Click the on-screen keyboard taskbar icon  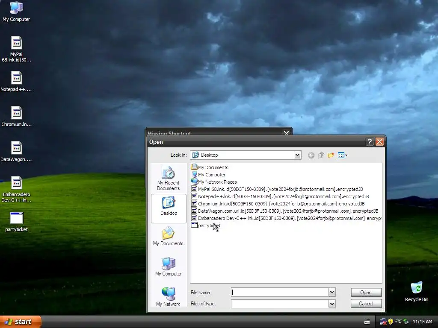367,322
